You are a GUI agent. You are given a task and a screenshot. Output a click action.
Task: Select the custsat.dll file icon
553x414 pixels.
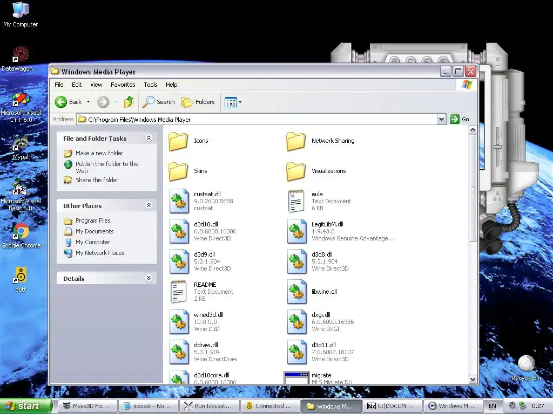(179, 201)
